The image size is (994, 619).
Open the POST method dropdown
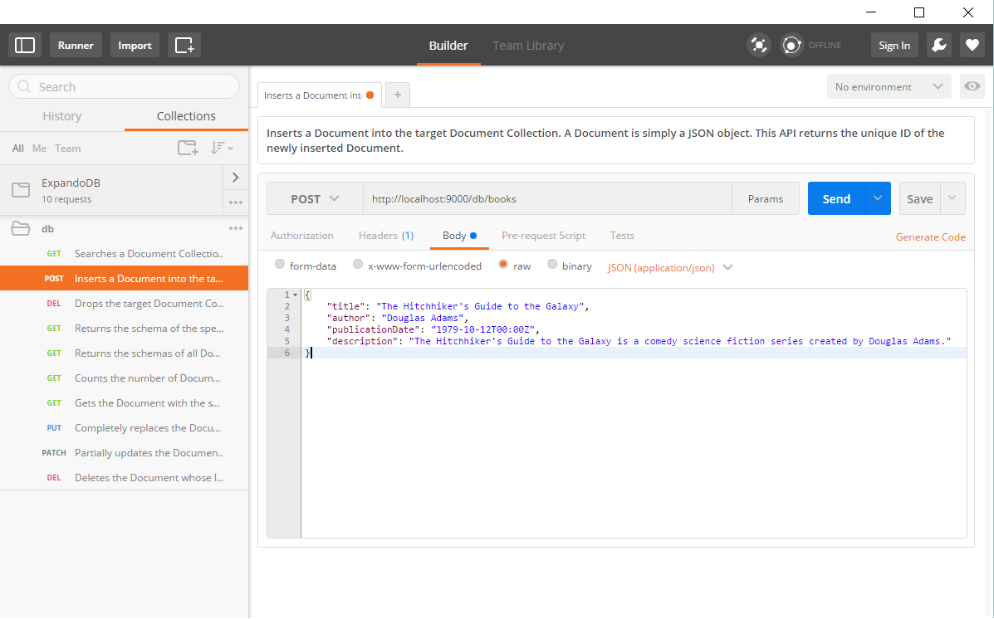[315, 199]
